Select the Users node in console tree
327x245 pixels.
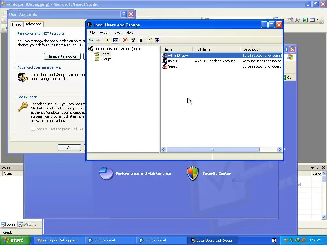(105, 54)
